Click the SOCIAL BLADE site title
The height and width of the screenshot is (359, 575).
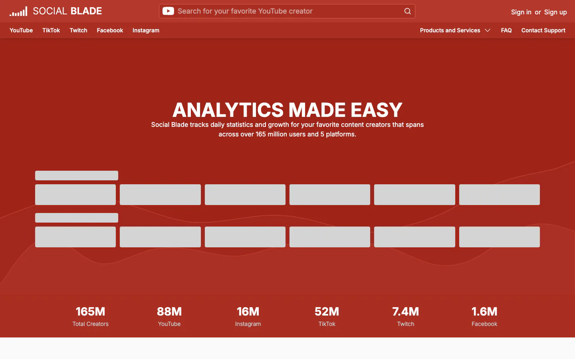pyautogui.click(x=67, y=11)
